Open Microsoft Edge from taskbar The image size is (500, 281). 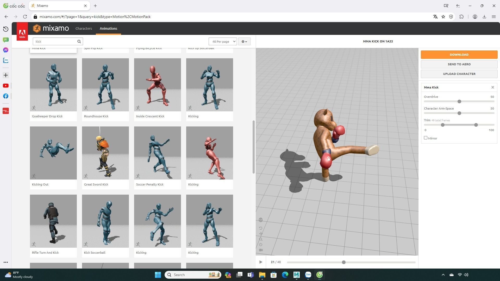coord(285,275)
